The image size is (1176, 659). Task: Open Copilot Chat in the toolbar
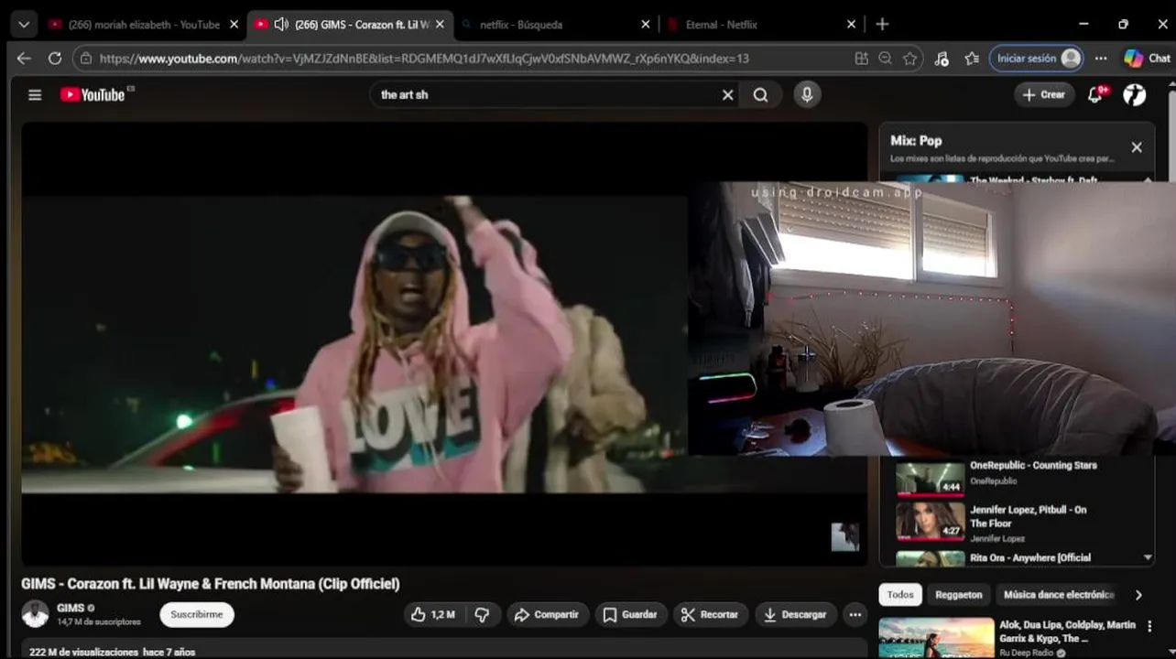[1148, 58]
